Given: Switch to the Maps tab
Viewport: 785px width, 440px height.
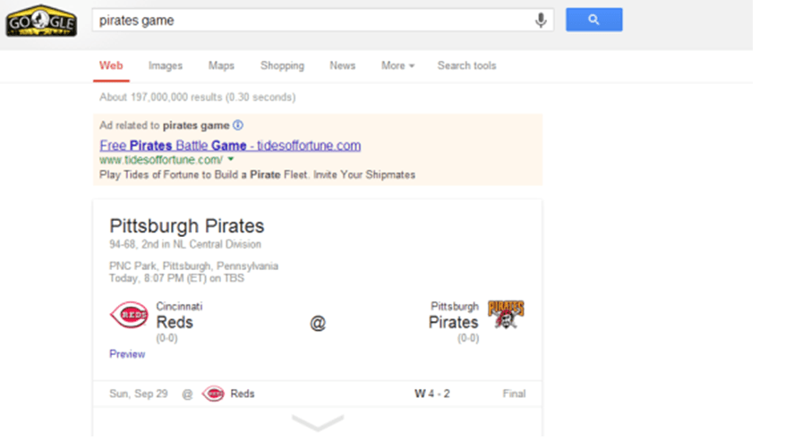Looking at the screenshot, I should [x=221, y=65].
